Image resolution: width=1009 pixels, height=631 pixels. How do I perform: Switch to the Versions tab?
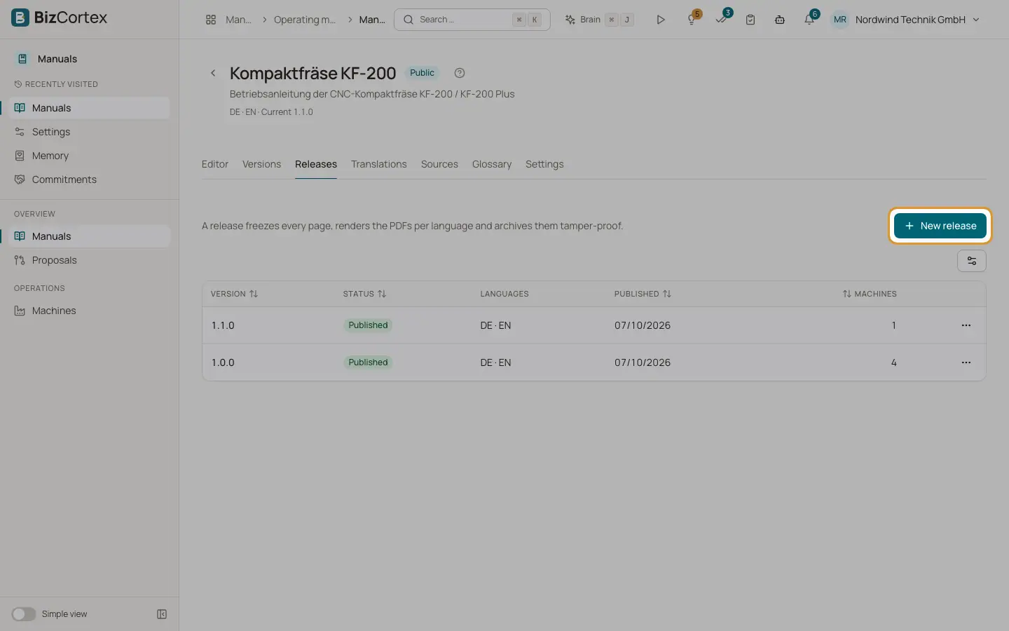[x=261, y=164]
